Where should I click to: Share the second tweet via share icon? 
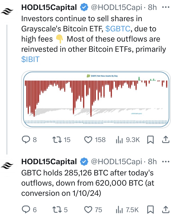(x=166, y=210)
